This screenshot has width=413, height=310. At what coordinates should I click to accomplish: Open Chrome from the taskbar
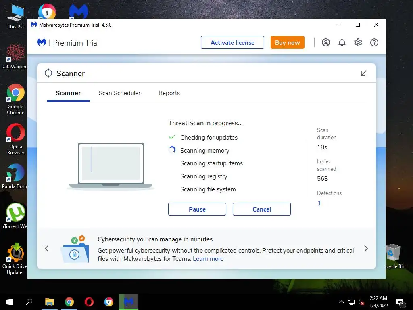tap(69, 302)
